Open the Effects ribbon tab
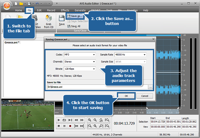The height and width of the screenshot is (138, 200). 65,10
